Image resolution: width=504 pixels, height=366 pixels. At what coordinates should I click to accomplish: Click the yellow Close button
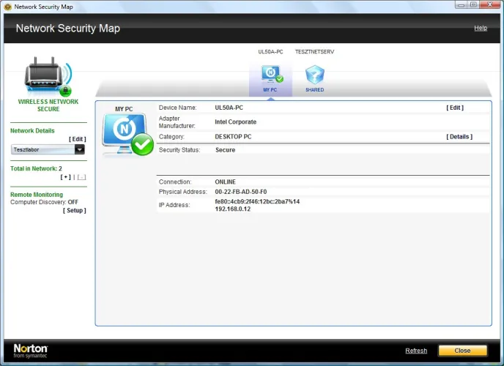click(x=462, y=351)
